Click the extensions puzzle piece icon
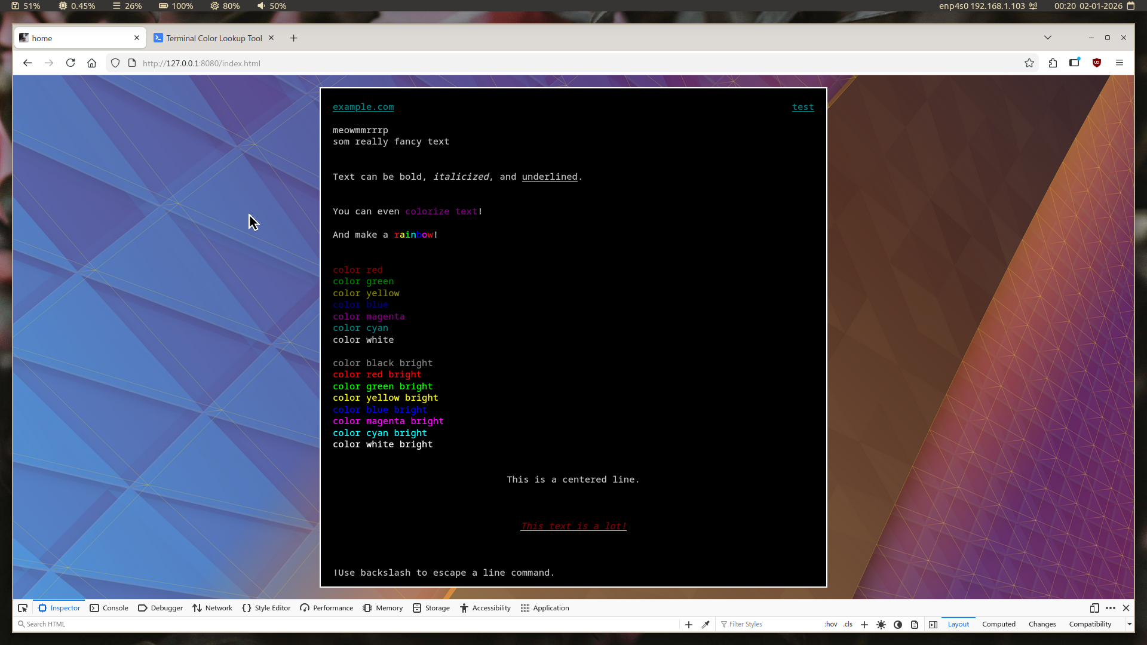The height and width of the screenshot is (645, 1147). tap(1053, 63)
